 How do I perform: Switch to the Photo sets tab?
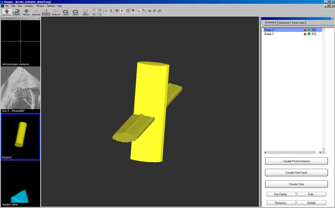[x=298, y=23]
